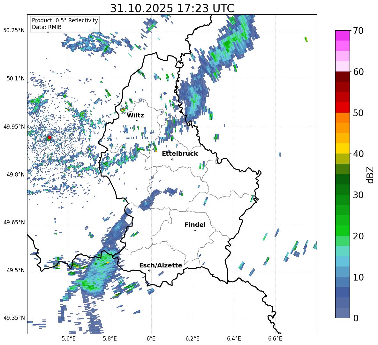Viewport: 378px width, 345px height.
Task: Click the colorbar tick value 60
Action: [x=358, y=71]
